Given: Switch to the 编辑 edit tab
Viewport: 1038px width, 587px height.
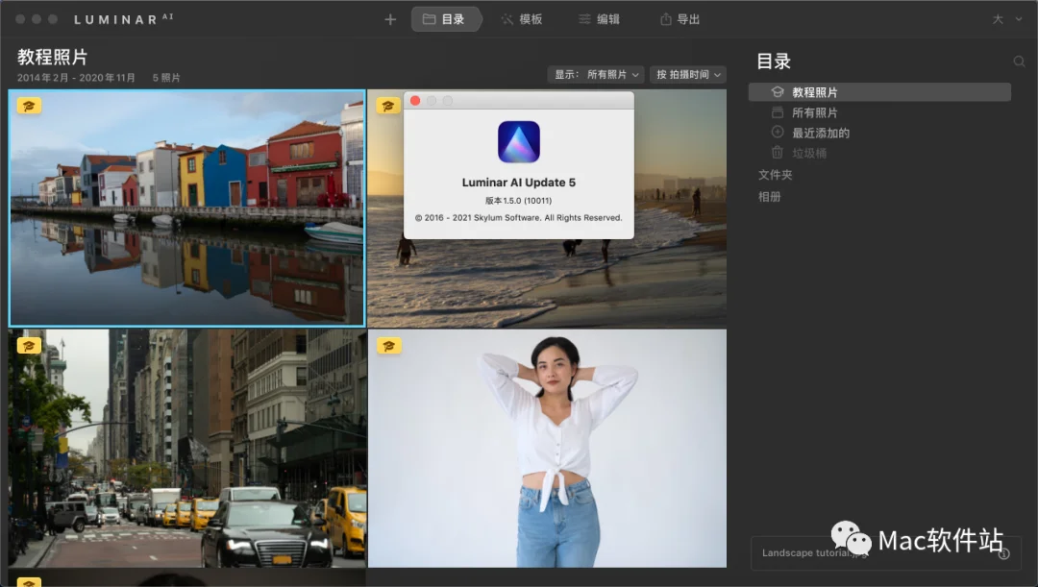Looking at the screenshot, I should [599, 19].
